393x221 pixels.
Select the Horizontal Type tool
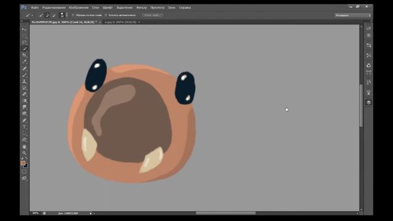pos(25,127)
